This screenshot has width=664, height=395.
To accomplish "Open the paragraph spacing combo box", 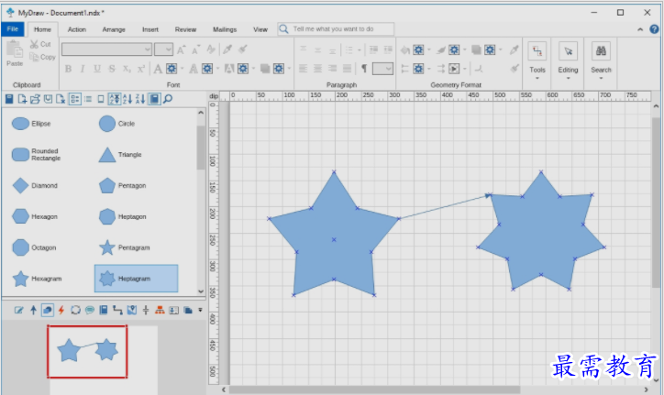I will (382, 69).
